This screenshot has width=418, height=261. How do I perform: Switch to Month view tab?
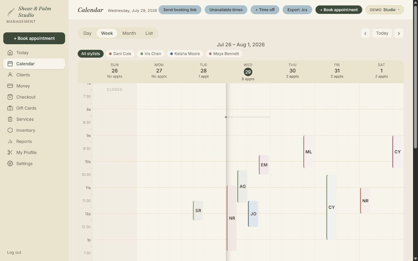(129, 33)
